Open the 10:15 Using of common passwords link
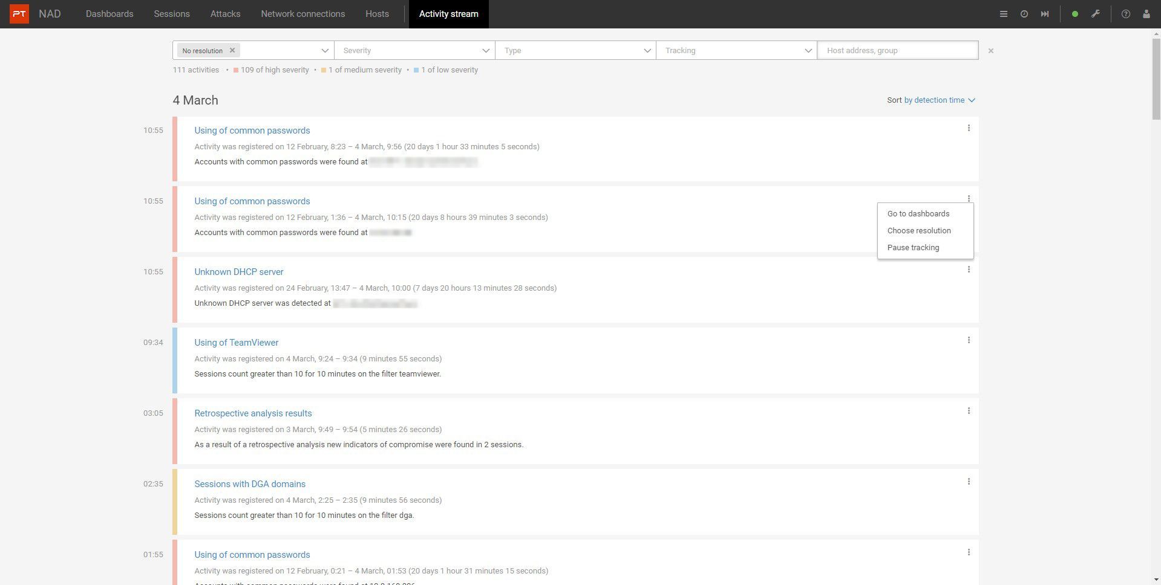This screenshot has height=585, width=1161. click(x=252, y=201)
